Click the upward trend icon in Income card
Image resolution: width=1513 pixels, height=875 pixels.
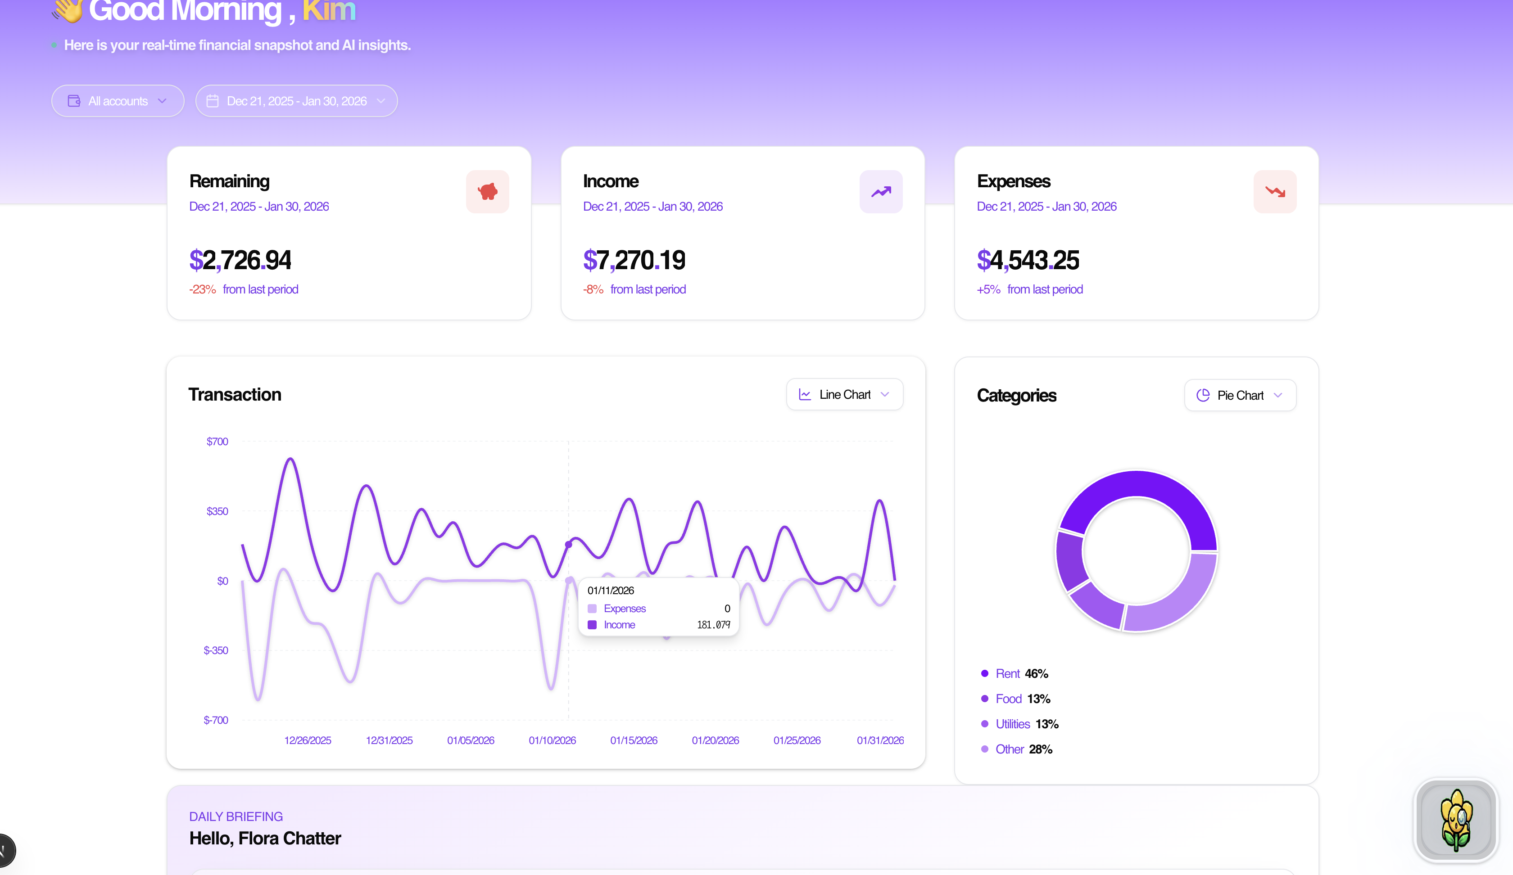pos(881,191)
